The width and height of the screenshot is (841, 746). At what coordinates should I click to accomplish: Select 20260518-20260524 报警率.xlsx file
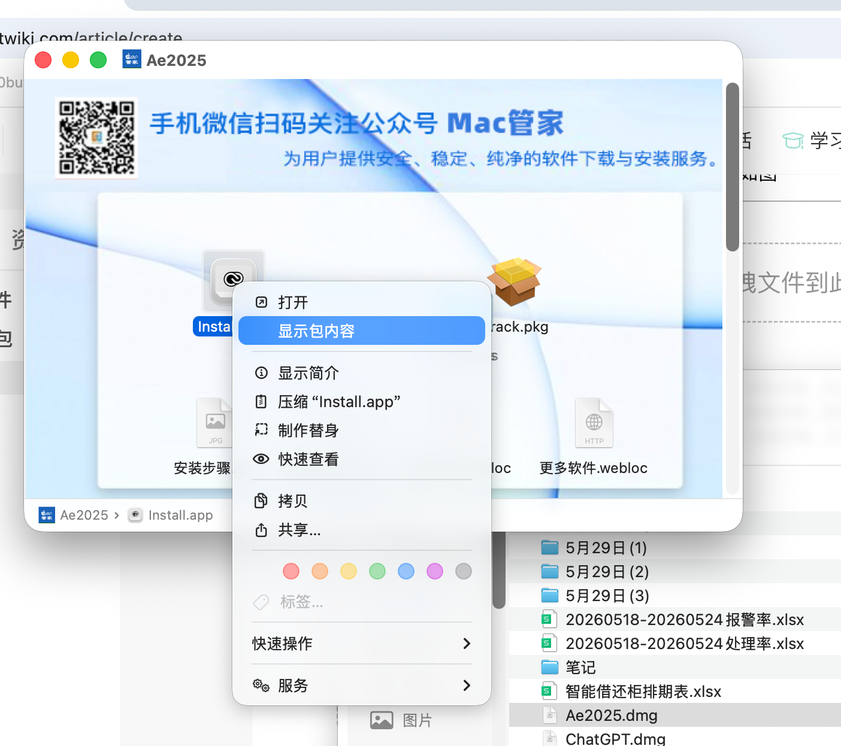click(x=675, y=619)
